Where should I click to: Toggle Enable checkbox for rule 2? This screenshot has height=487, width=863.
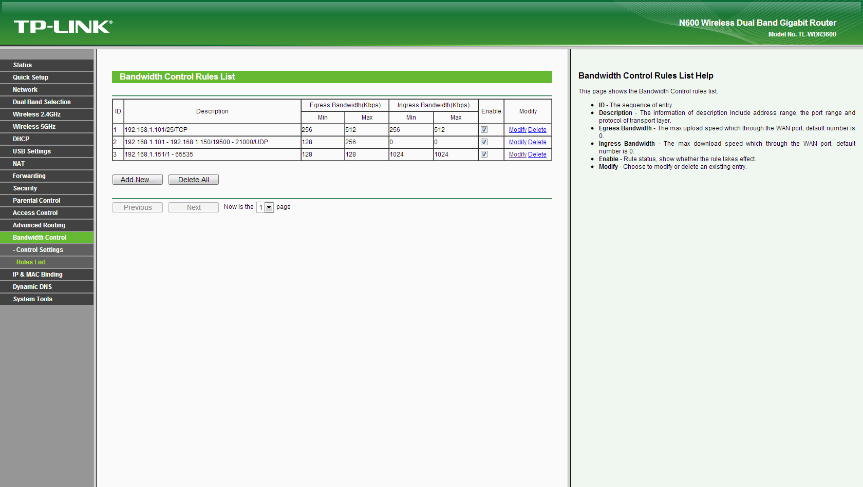(484, 142)
